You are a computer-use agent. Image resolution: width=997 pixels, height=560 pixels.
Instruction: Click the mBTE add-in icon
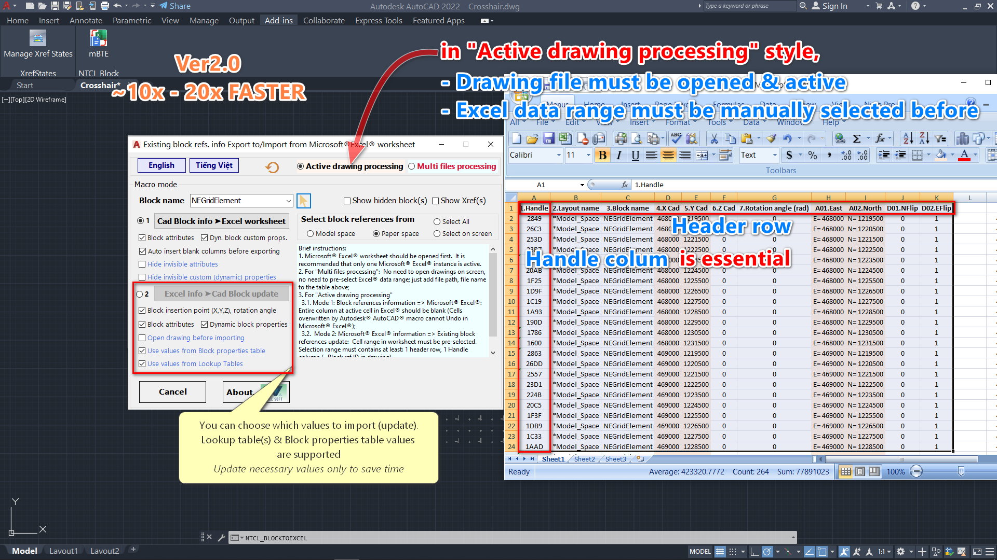click(x=98, y=38)
